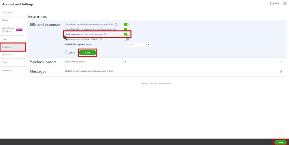The width and height of the screenshot is (289, 145).
Task: Click the Help question mark icon
Action: [272, 4]
